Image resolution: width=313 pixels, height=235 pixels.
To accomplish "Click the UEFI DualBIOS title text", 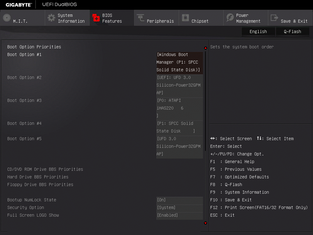I will (x=60, y=4).
